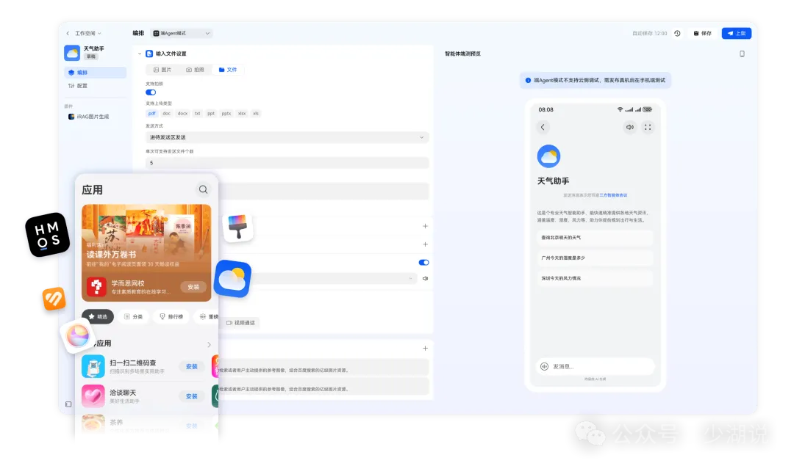
Task: Click the search icon in 应用 panel
Action: click(203, 189)
